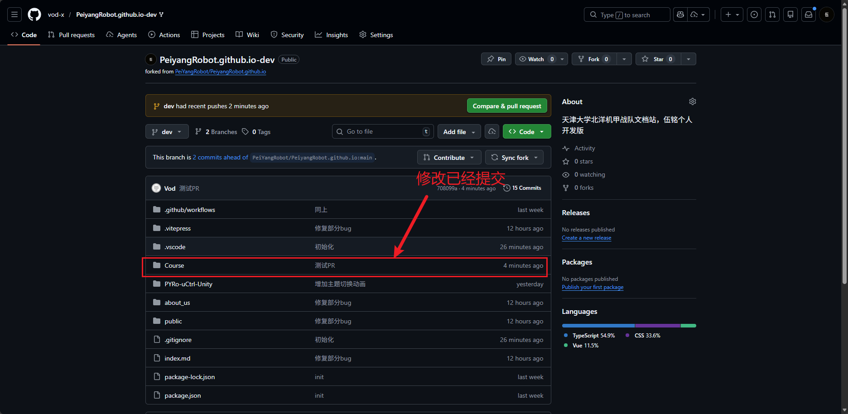Click the TypeScript segment of language bar
Screen dimensions: 848x414
(598, 326)
